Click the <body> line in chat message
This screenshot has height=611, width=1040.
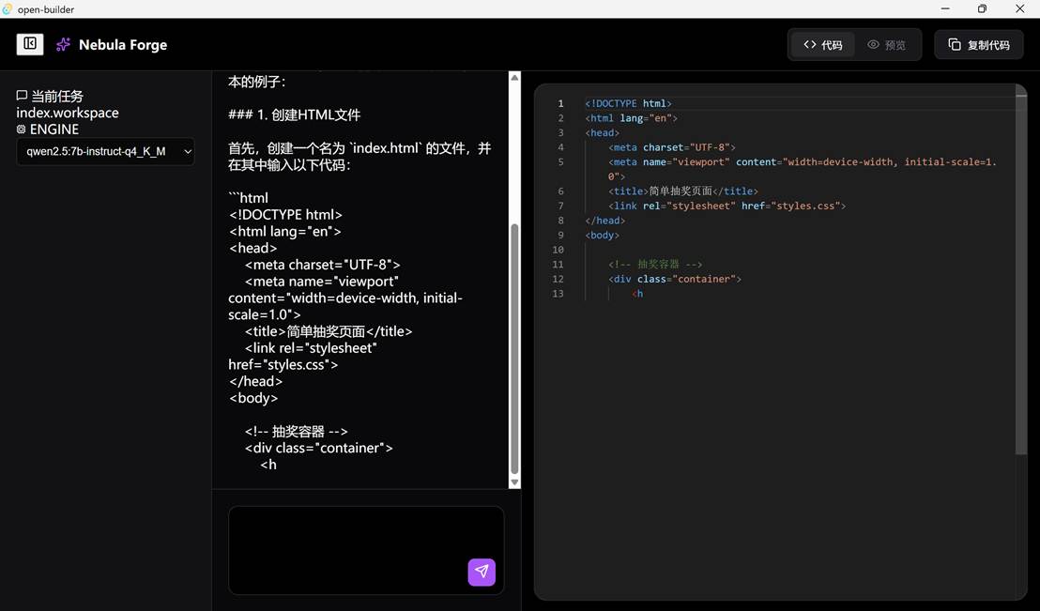tap(253, 398)
